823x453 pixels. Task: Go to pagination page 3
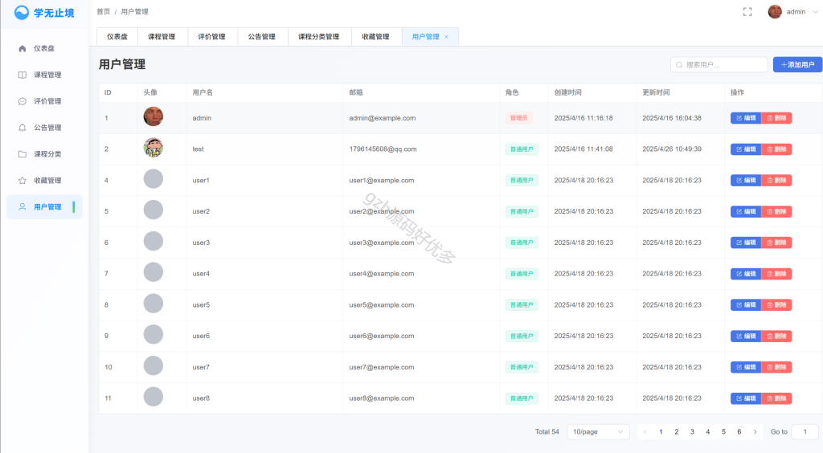[x=692, y=431]
